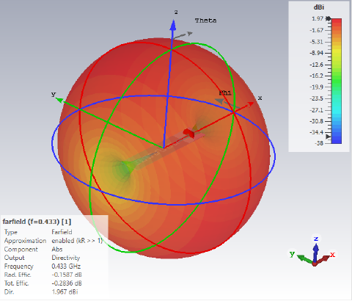Click the gray Phi direction arrow
The height and width of the screenshot is (301, 352).
click(x=224, y=102)
